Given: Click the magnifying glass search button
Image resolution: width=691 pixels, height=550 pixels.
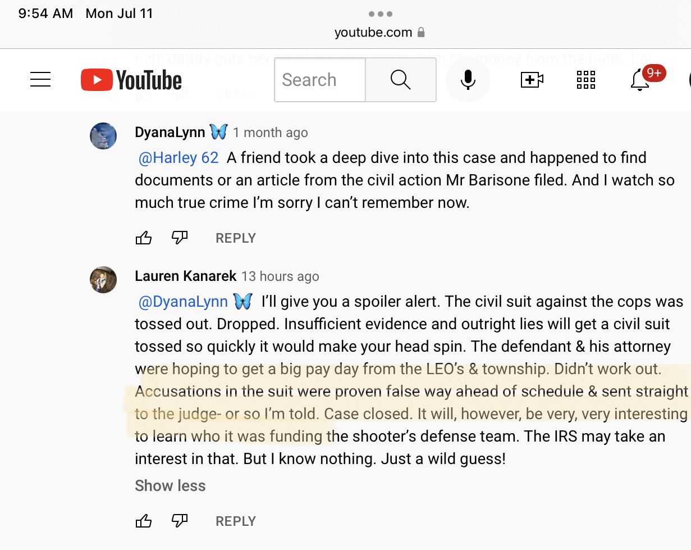Looking at the screenshot, I should click(401, 80).
